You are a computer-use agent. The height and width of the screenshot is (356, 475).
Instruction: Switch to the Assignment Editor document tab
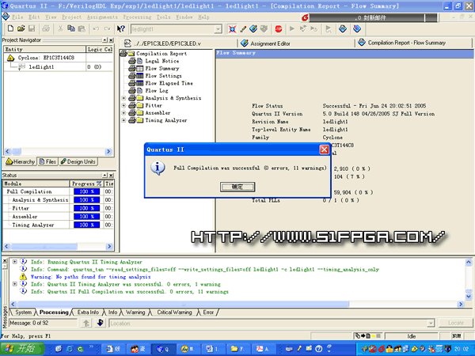tap(295, 44)
